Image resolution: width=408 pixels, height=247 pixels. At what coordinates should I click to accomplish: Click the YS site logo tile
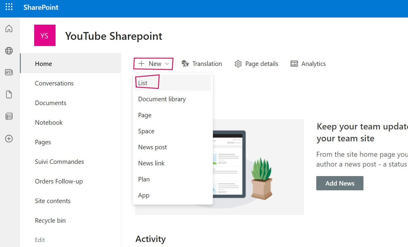[x=45, y=35]
